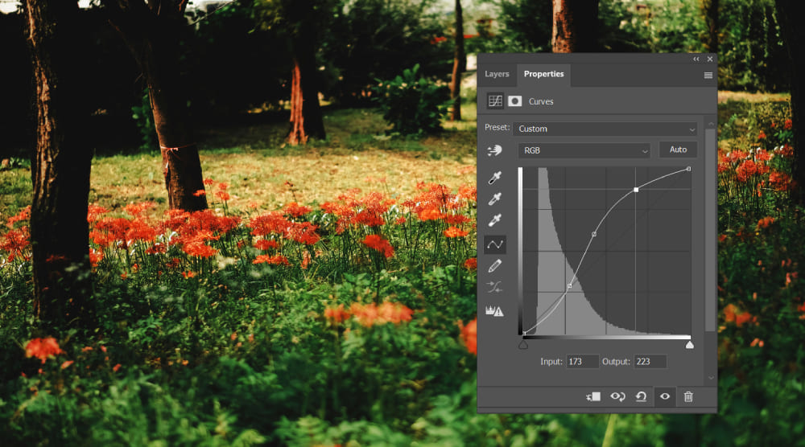Select edit points to modify curve tool
Screen dimensions: 805x447
point(495,244)
